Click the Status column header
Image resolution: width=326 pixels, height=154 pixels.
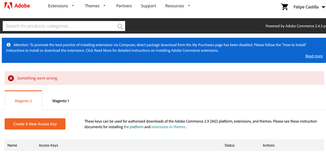229,145
